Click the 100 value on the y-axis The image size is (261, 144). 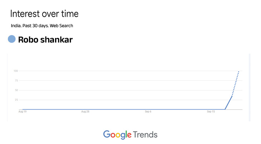(x=16, y=71)
